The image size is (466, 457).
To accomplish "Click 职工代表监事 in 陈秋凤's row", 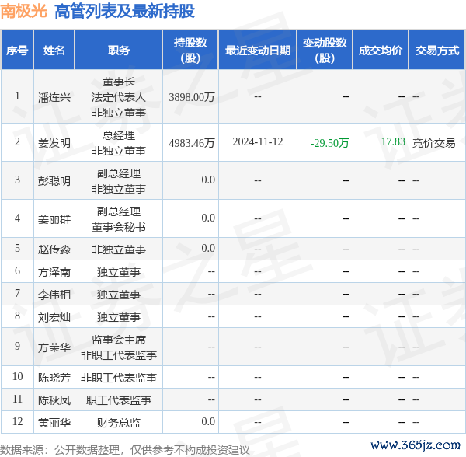I will [119, 400].
